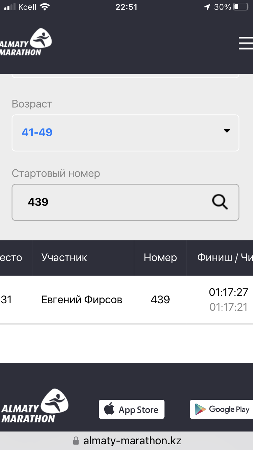253x450 pixels.
Task: Tap the Wi-Fi status icon
Action: [44, 7]
